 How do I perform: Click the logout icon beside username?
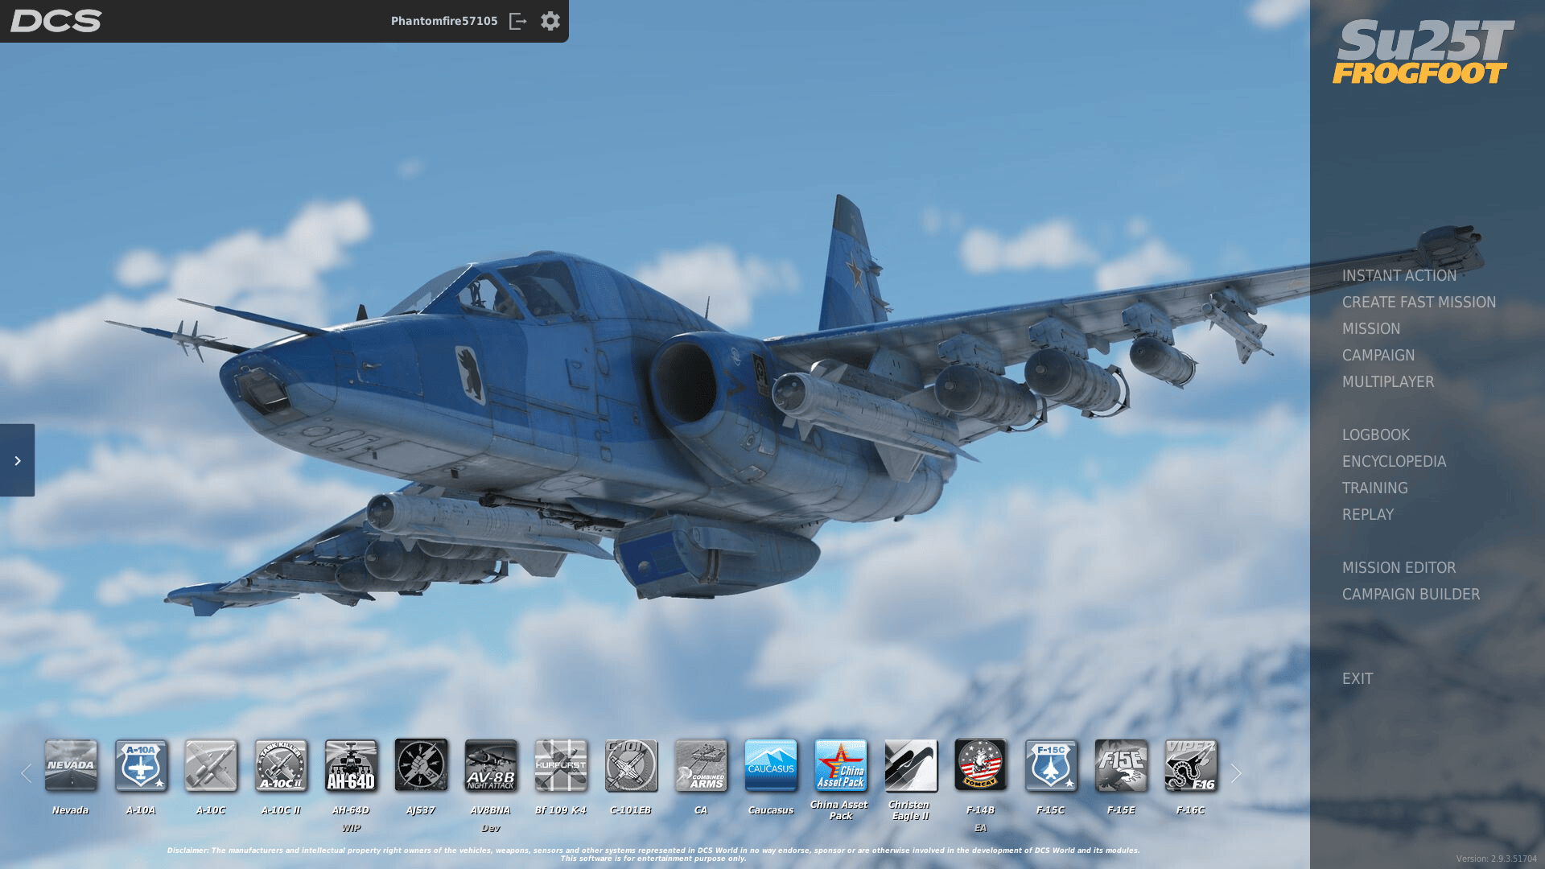[x=518, y=21]
